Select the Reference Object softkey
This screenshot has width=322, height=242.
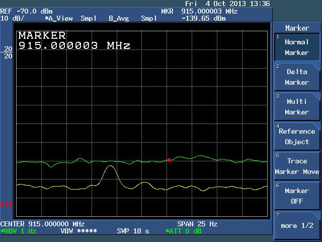coord(297,136)
